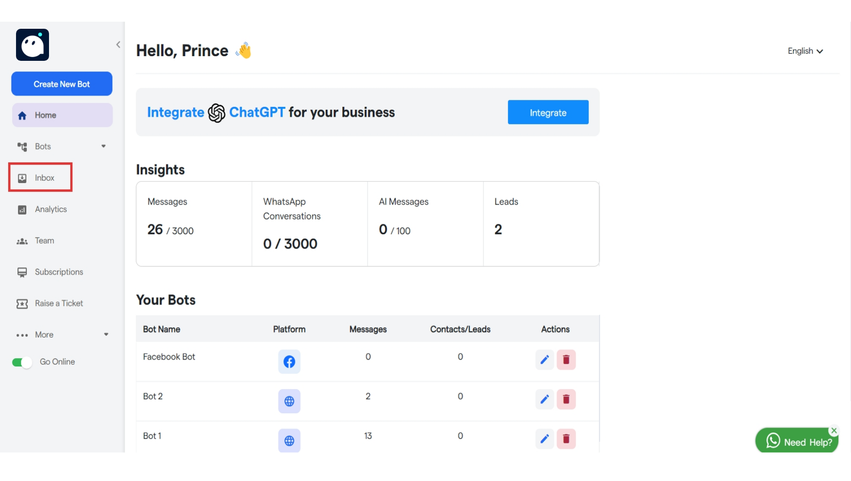
Task: Open the Analytics section
Action: (51, 209)
